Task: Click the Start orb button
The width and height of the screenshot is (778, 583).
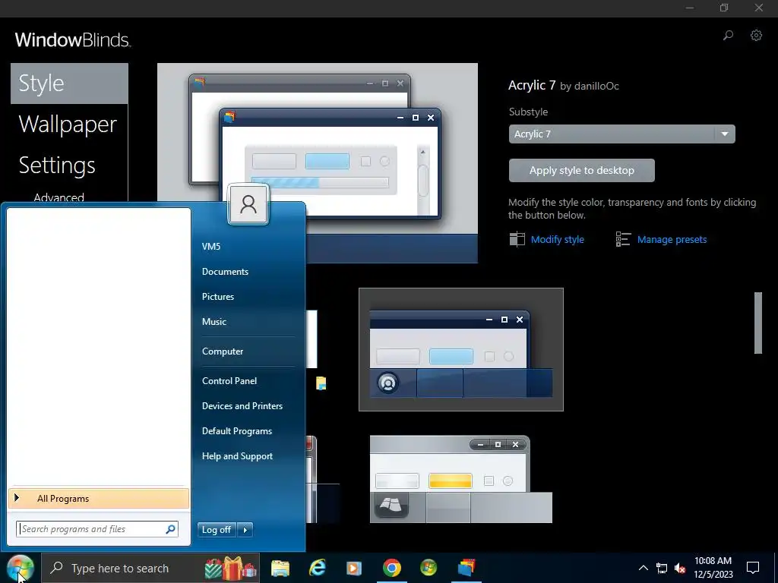Action: (21, 568)
